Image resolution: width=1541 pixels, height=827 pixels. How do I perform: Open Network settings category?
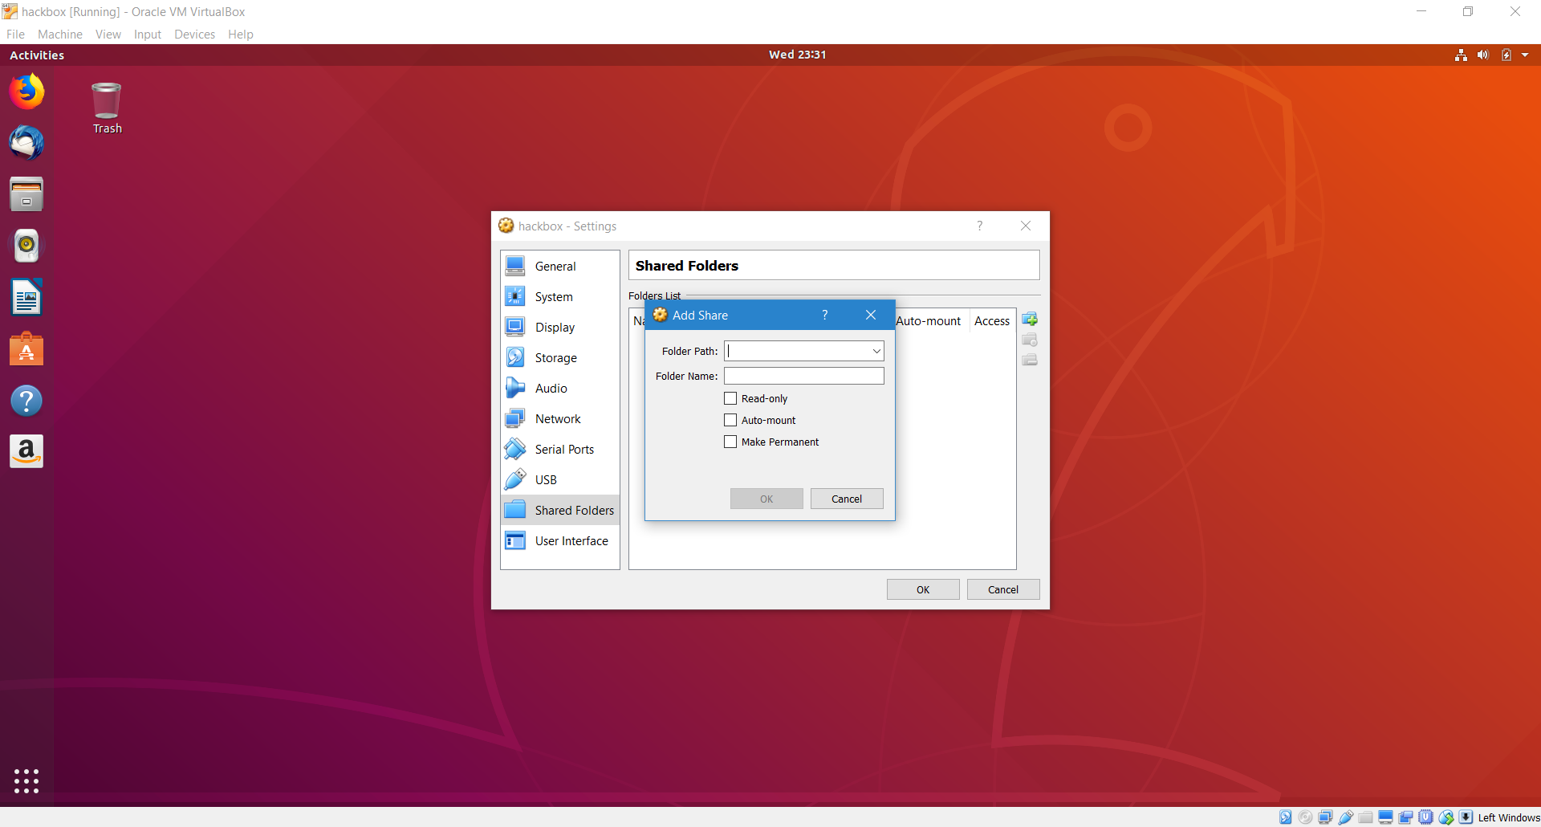click(x=560, y=418)
